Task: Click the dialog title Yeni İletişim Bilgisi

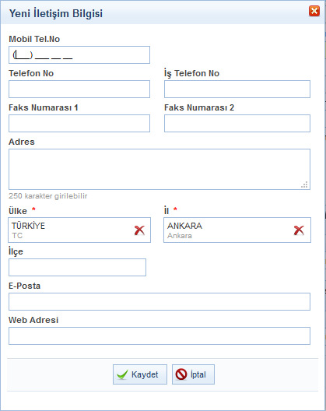Action: pyautogui.click(x=56, y=13)
